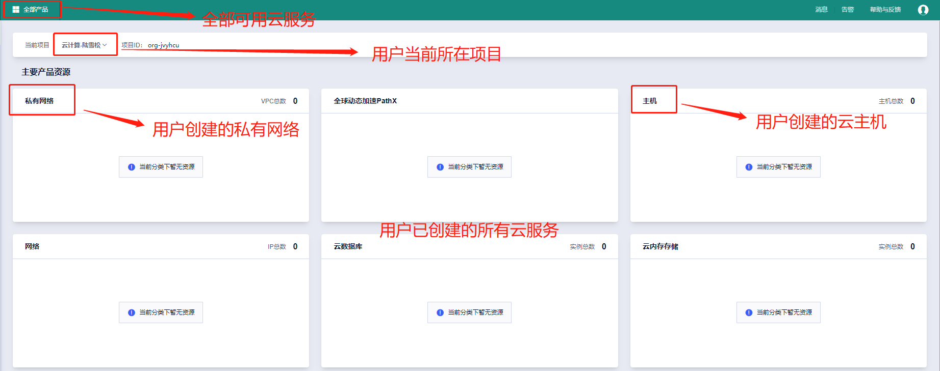Click the user avatar icon
The height and width of the screenshot is (371, 940).
coord(923,10)
